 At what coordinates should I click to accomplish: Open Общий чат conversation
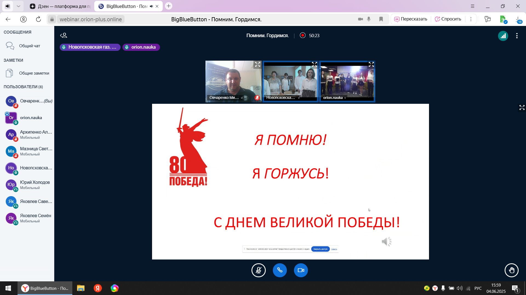pyautogui.click(x=30, y=46)
